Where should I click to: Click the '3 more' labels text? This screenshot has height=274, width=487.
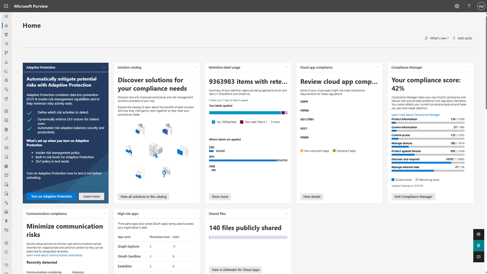[275, 122]
